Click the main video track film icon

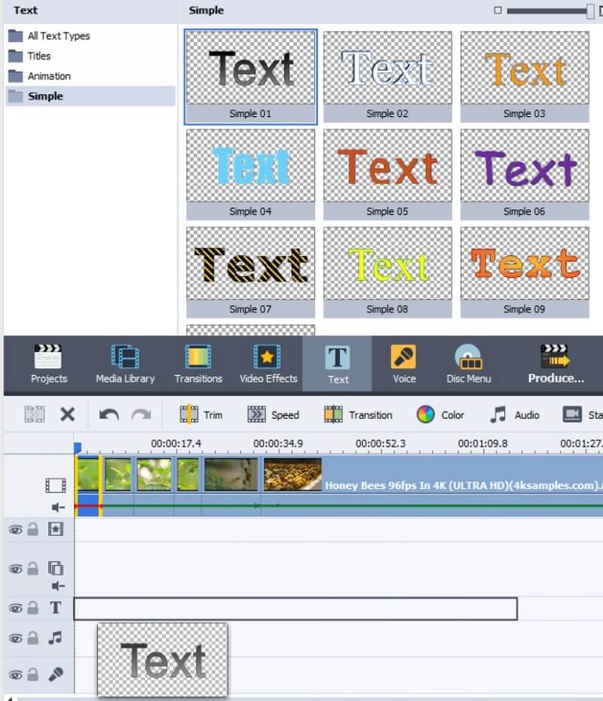click(55, 485)
